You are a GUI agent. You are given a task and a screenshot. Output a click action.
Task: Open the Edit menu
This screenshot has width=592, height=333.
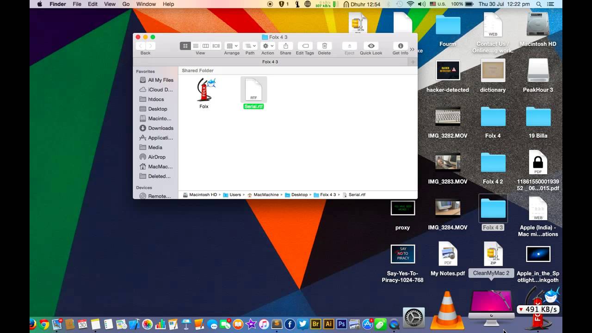point(93,4)
